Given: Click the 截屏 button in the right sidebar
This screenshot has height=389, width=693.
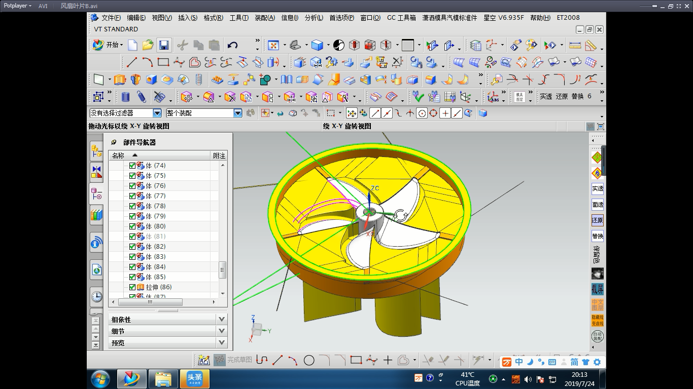Looking at the screenshot, I should click(598, 289).
